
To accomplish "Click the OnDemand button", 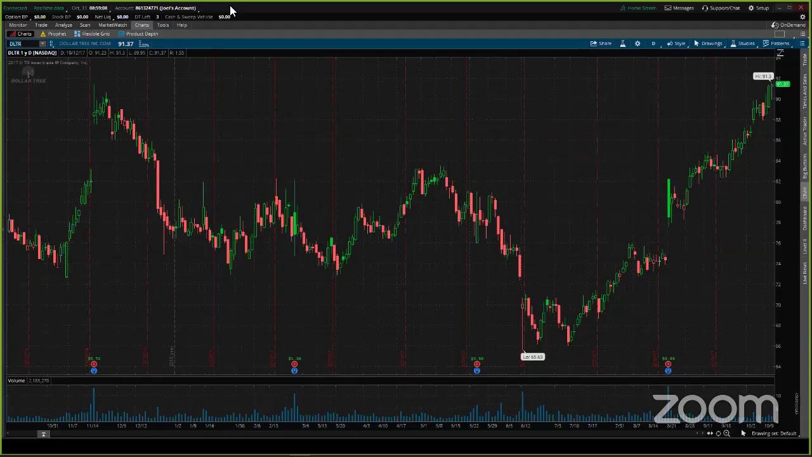I will point(789,25).
